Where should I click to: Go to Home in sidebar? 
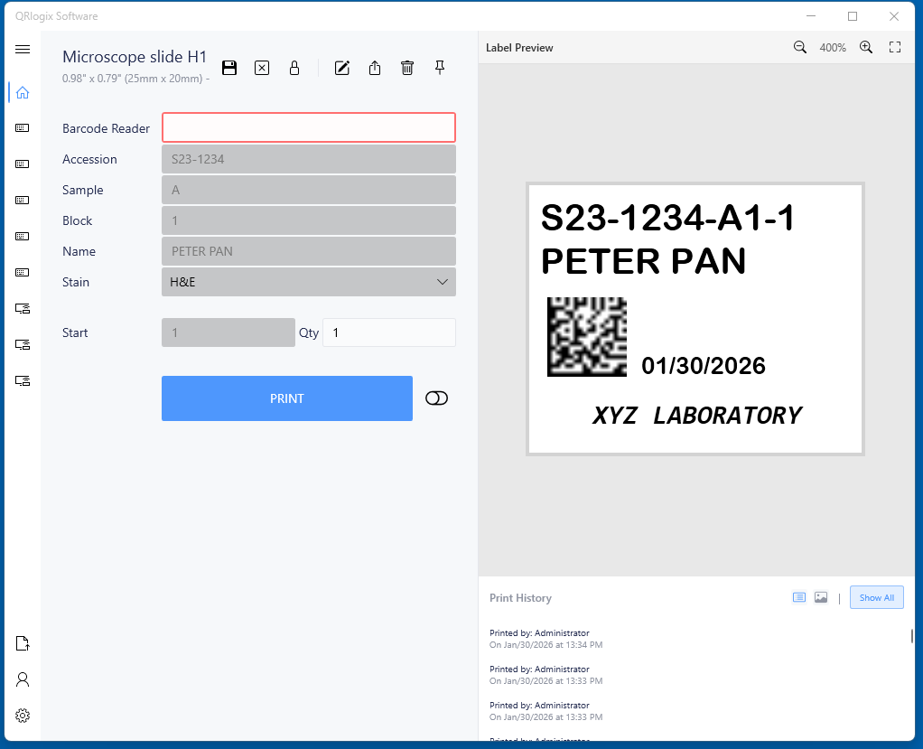23,92
